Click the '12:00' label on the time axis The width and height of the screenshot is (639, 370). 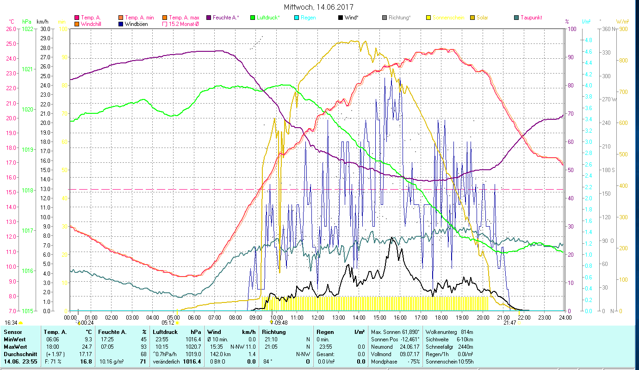[x=318, y=318]
